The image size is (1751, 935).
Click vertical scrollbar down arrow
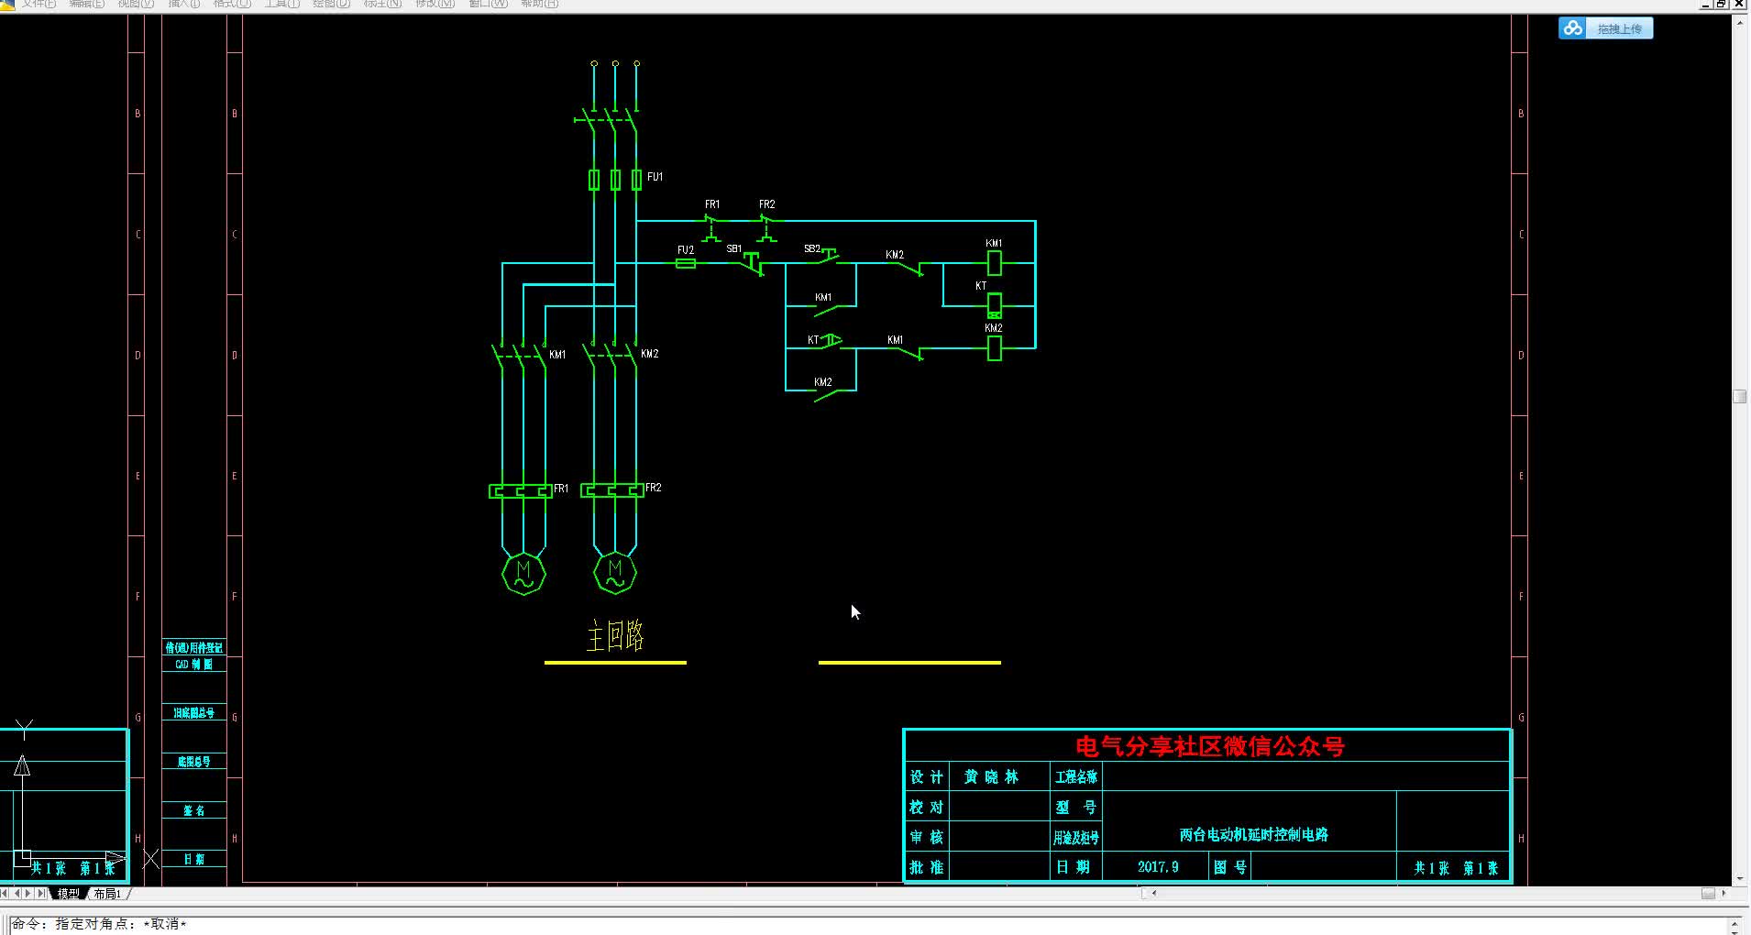click(x=1740, y=878)
